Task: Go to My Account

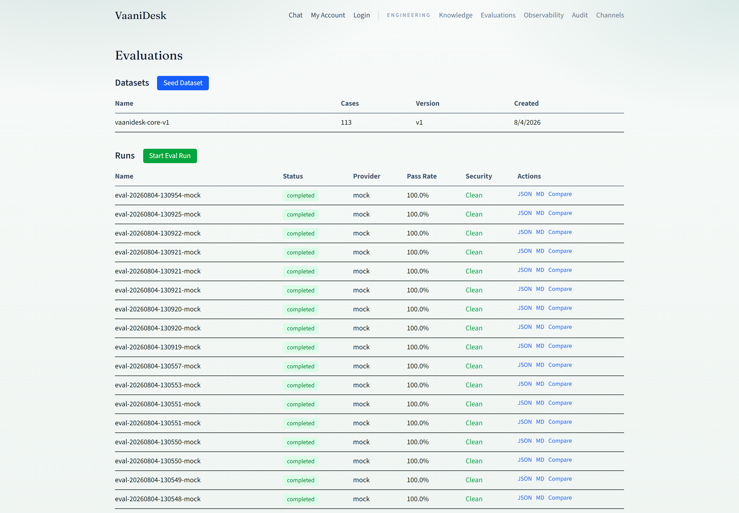Action: (328, 15)
